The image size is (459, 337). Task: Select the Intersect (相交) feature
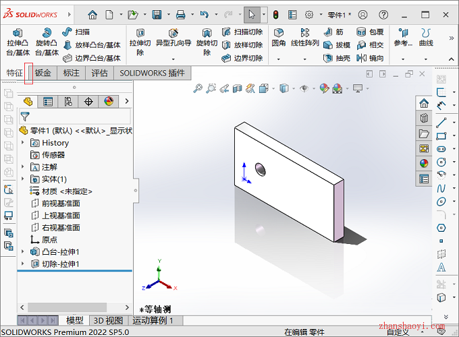tap(370, 45)
